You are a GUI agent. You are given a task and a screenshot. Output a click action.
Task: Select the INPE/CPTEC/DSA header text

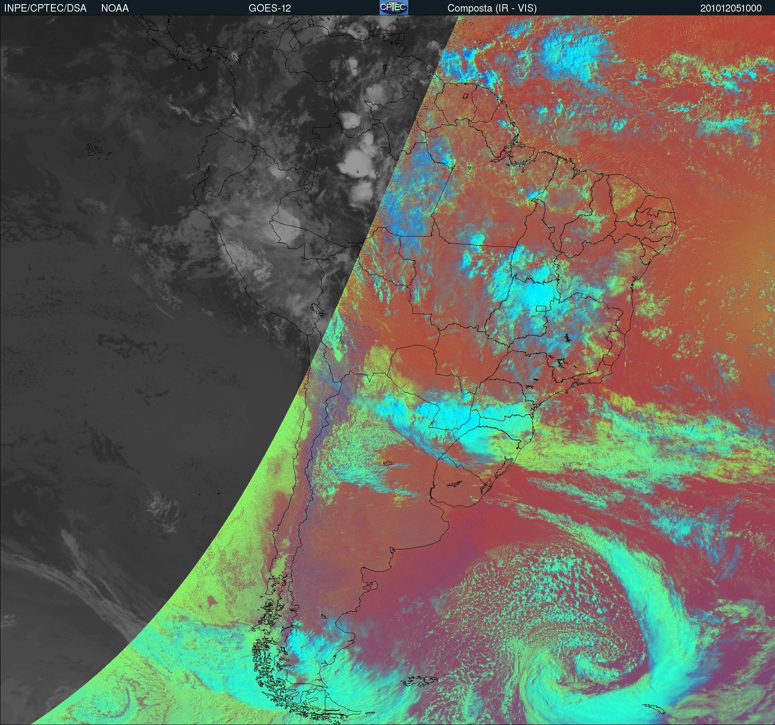tap(45, 8)
